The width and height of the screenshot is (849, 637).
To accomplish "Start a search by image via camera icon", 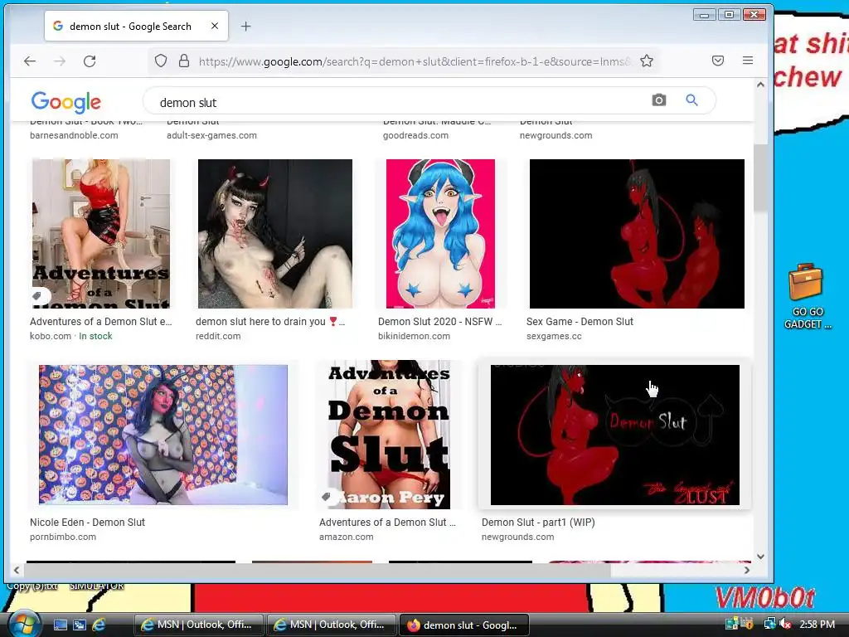I will [659, 100].
